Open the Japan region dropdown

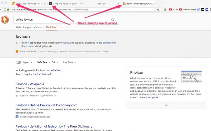click(x=28, y=62)
